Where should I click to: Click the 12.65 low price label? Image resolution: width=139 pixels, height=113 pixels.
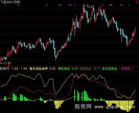pos(7,63)
